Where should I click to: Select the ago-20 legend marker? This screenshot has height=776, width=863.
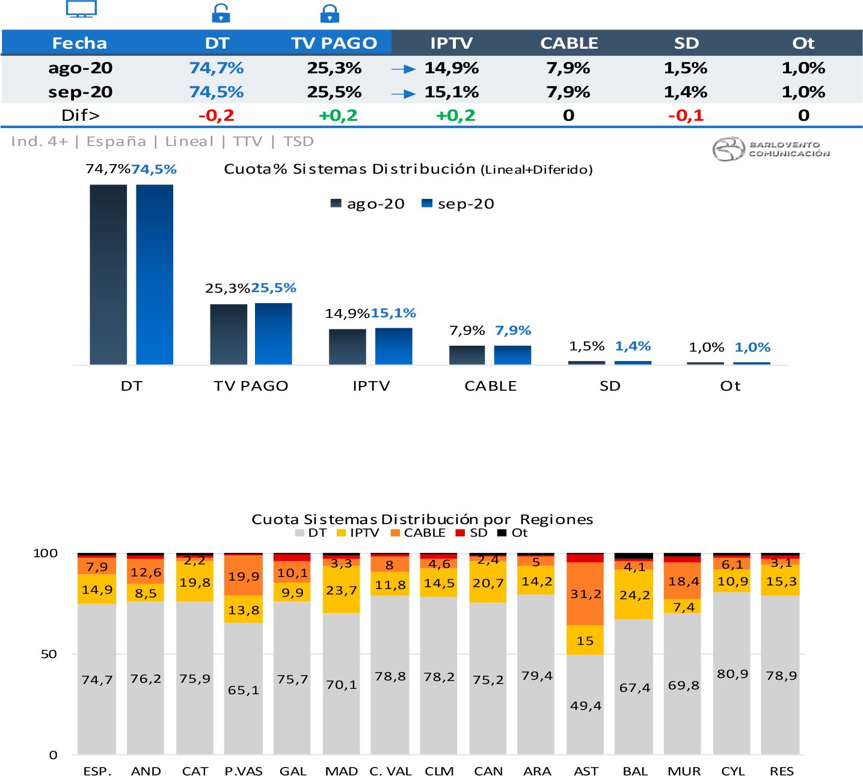pyautogui.click(x=336, y=204)
